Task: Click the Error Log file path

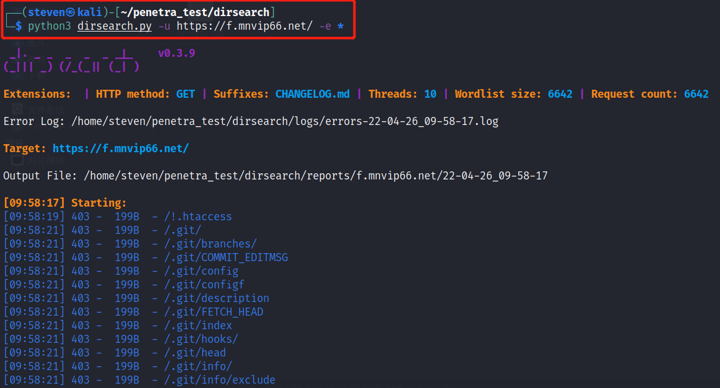Action: (x=285, y=121)
